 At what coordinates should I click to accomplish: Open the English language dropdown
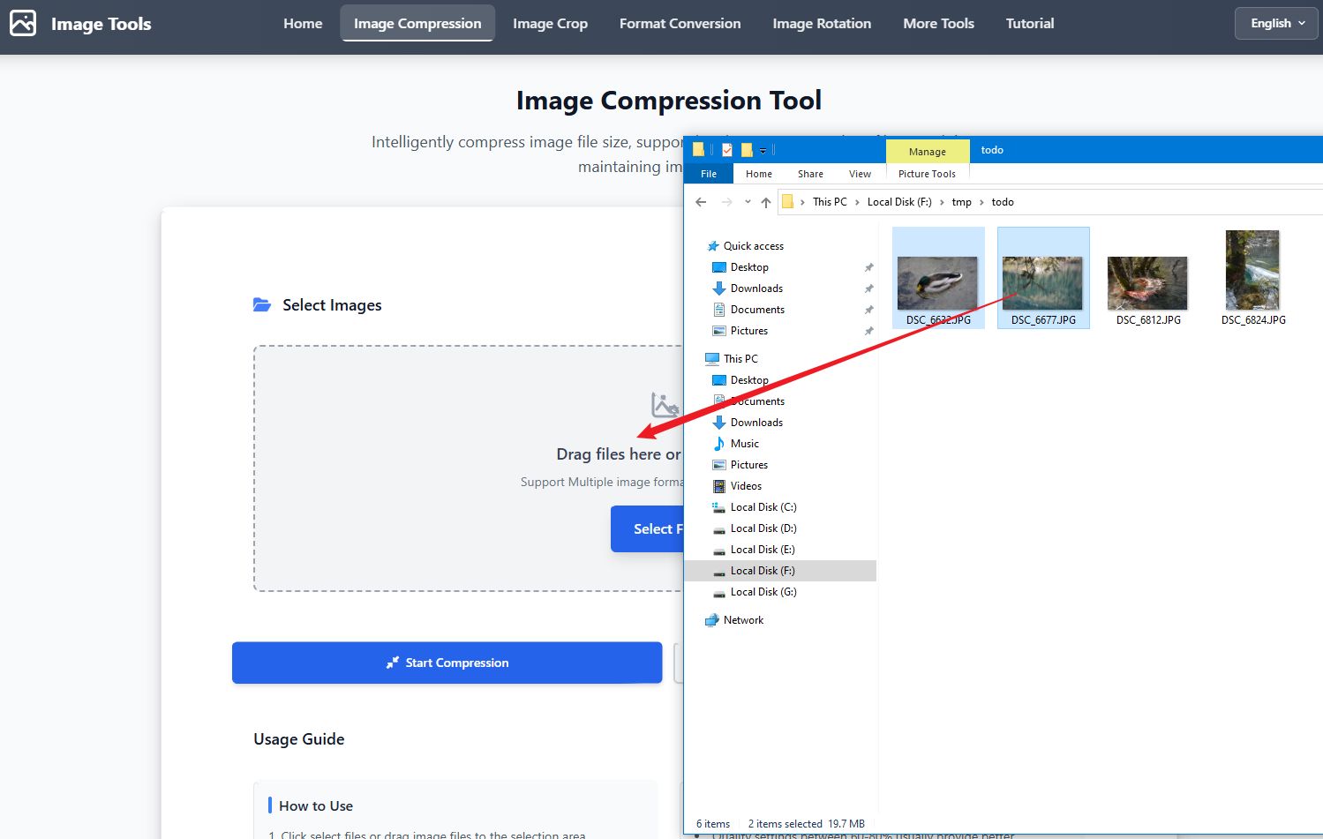pyautogui.click(x=1276, y=24)
